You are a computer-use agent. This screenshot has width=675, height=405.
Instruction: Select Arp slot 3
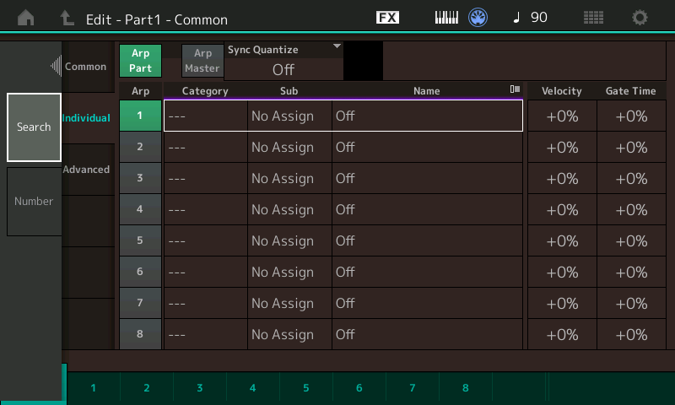tap(140, 178)
